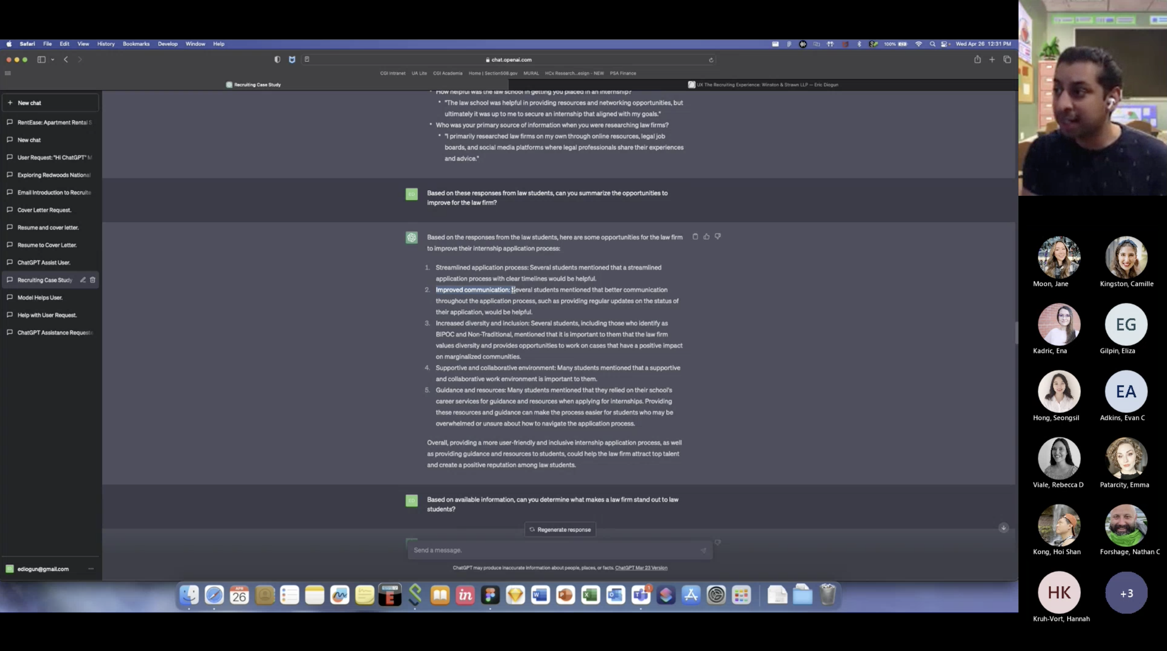Expand the +3 hidden participants bubble
The image size is (1167, 651).
click(1126, 593)
